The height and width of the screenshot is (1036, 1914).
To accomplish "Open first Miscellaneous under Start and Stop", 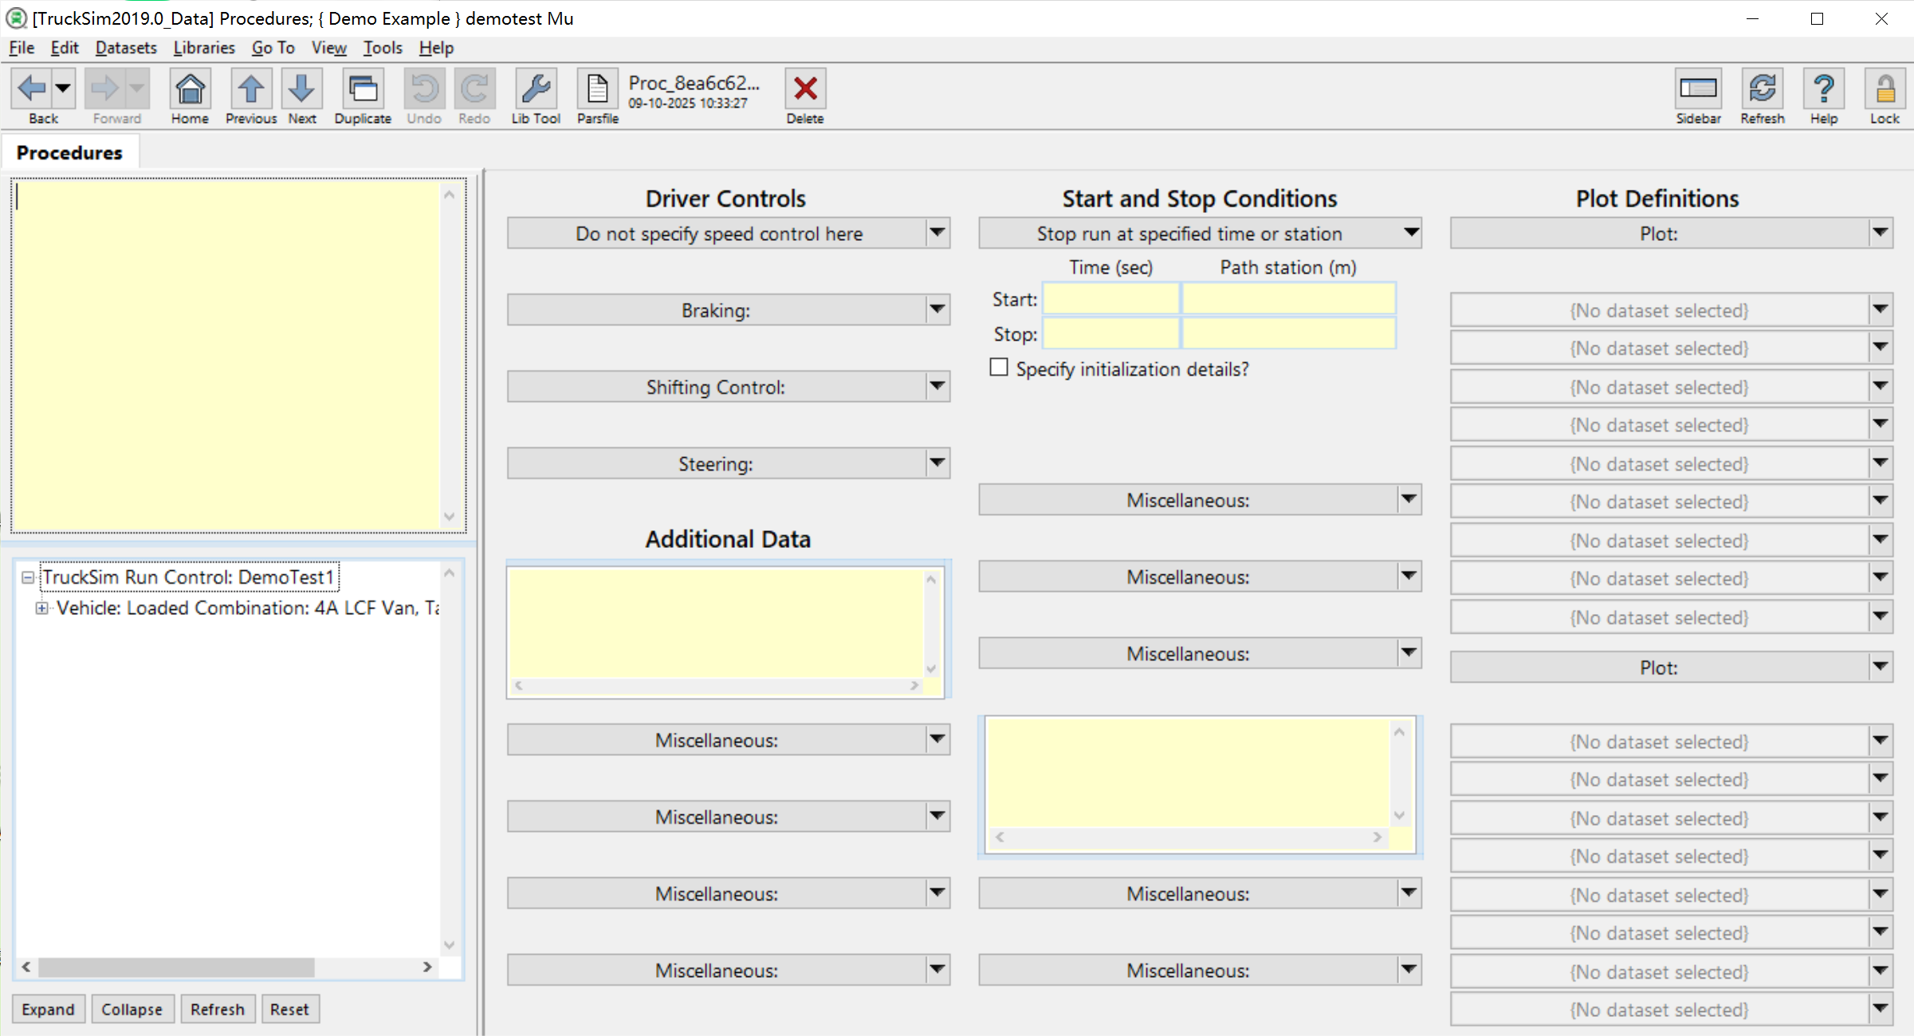I will [x=1409, y=499].
